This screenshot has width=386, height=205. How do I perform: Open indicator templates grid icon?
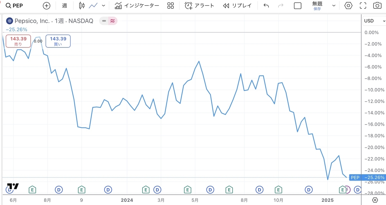coord(171,5)
